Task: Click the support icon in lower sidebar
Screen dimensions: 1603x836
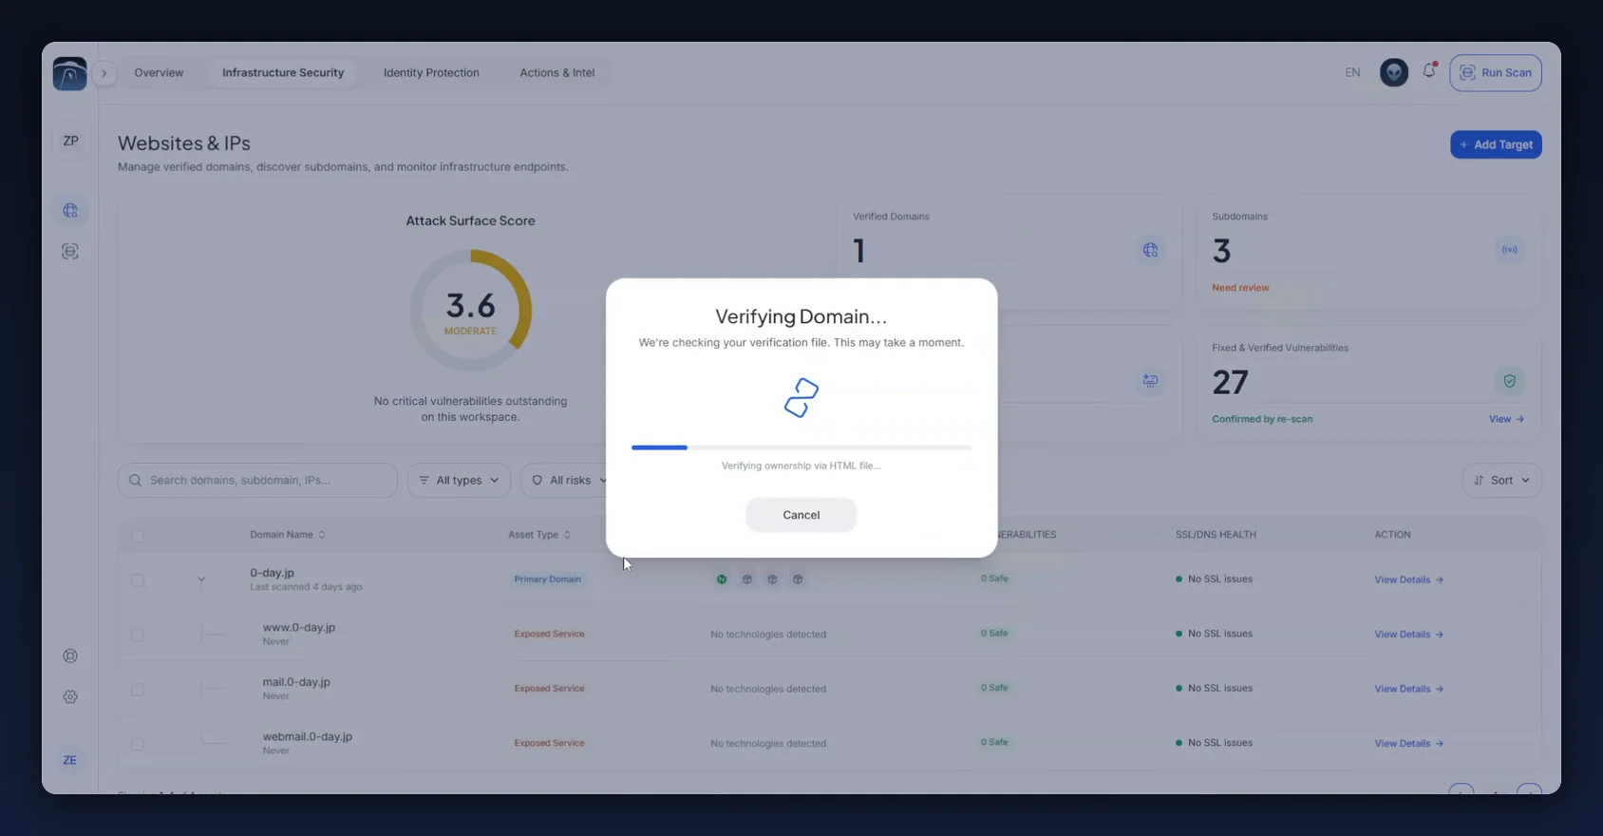Action: click(x=70, y=655)
